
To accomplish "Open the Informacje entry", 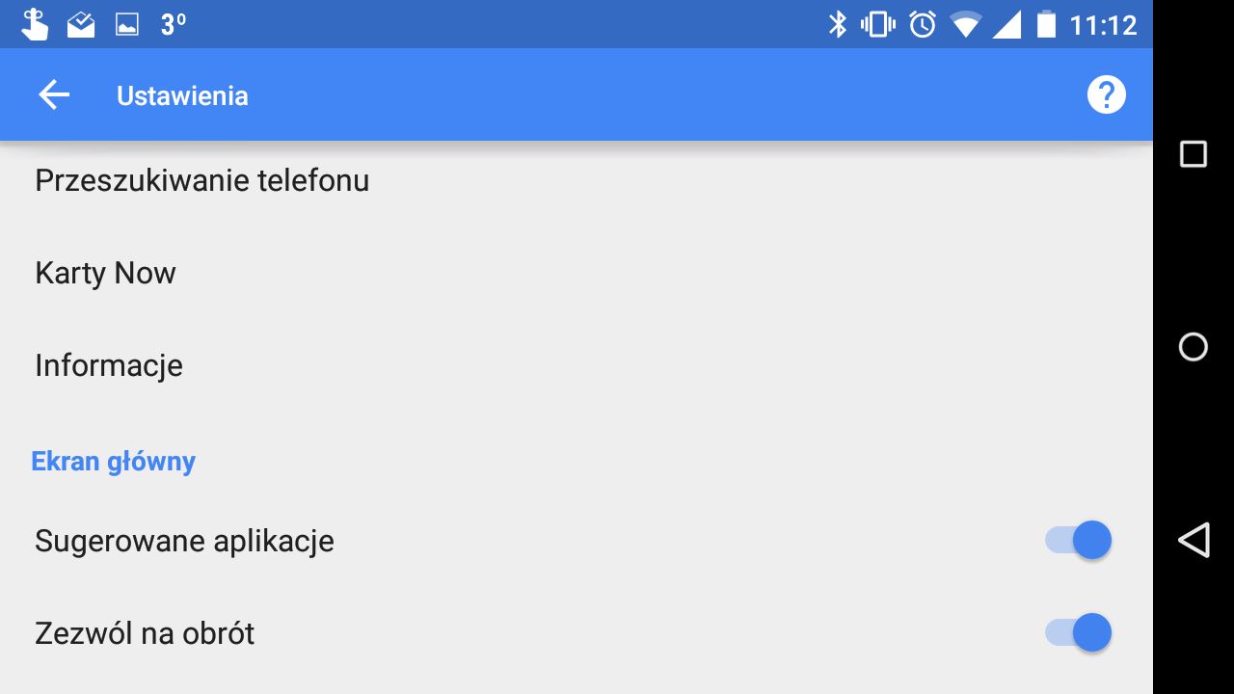I will [x=109, y=365].
